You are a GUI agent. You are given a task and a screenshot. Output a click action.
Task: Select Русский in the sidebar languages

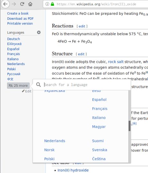(14, 74)
